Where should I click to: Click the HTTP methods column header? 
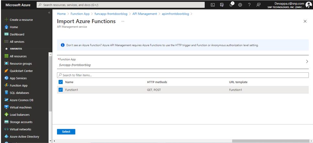coord(157,82)
